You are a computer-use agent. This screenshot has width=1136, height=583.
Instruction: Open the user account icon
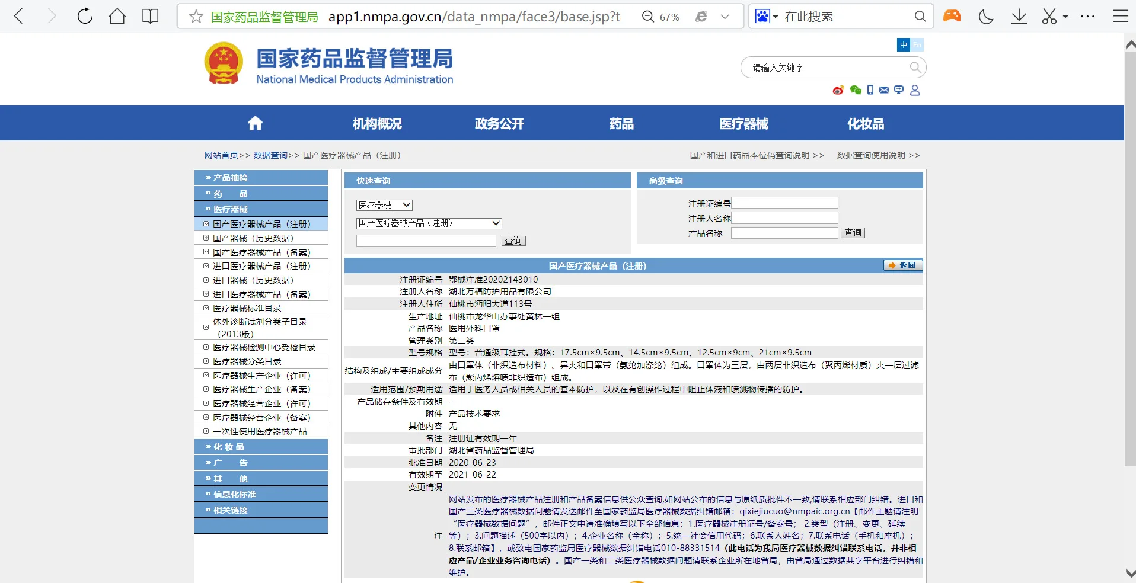click(915, 90)
